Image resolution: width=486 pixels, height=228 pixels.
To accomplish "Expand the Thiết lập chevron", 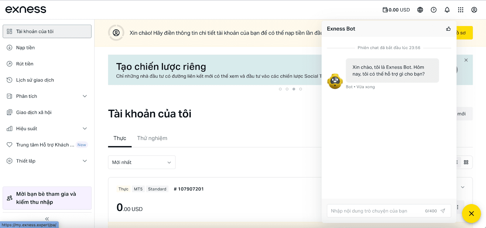I will coord(85,161).
